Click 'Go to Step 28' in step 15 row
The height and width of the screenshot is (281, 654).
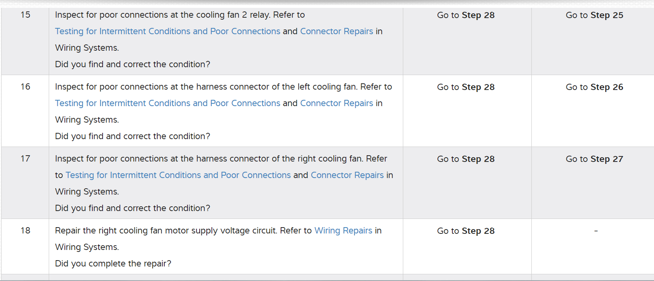(466, 15)
